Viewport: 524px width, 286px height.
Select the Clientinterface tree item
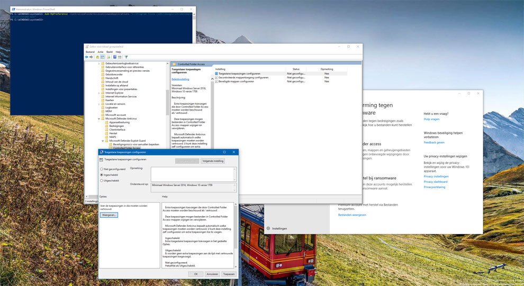point(118,130)
